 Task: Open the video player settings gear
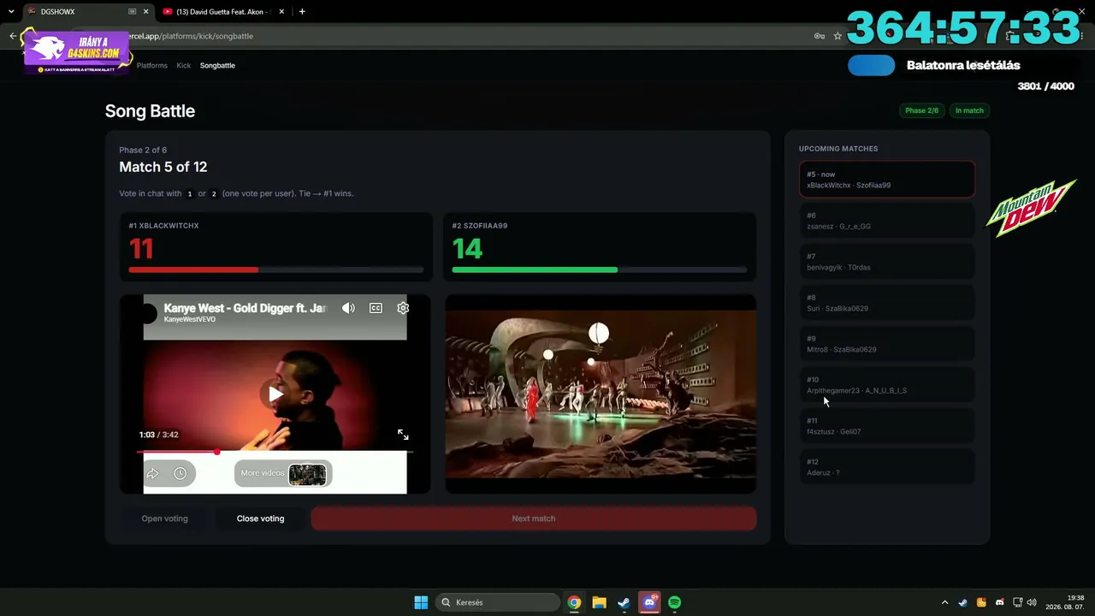point(403,308)
